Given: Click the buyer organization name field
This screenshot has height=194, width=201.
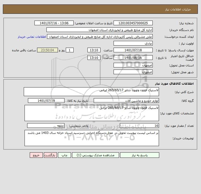Looking at the screenshot, I should 99,30.
